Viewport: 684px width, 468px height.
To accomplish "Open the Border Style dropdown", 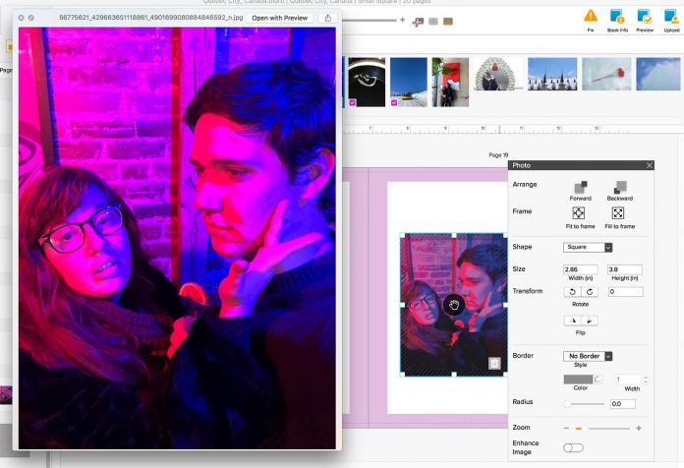I will pyautogui.click(x=588, y=356).
